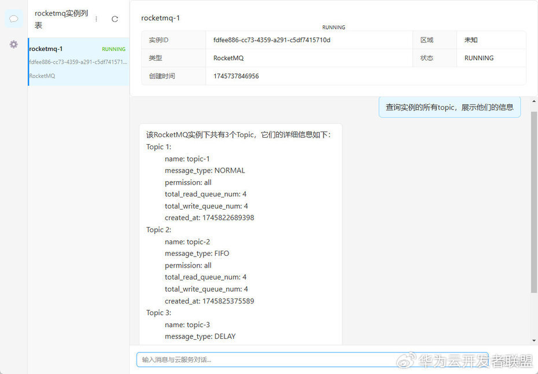The image size is (538, 374).
Task: Click the chat vertical scrollbar thumb
Action: [x=534, y=202]
